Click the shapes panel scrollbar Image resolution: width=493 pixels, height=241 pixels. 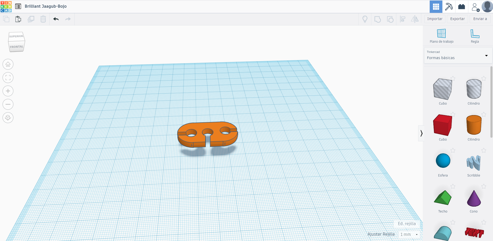coord(491,102)
